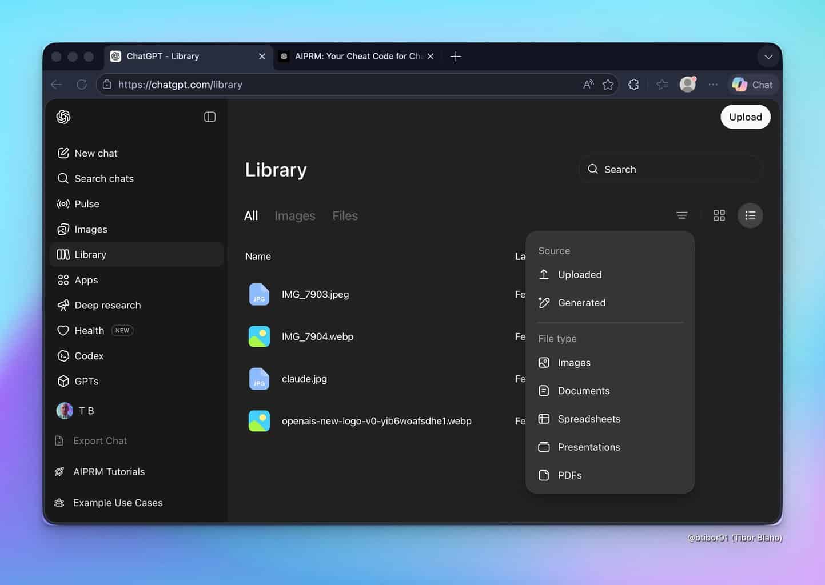Filter file type by Spreadsheets
This screenshot has width=825, height=585.
[610, 419]
